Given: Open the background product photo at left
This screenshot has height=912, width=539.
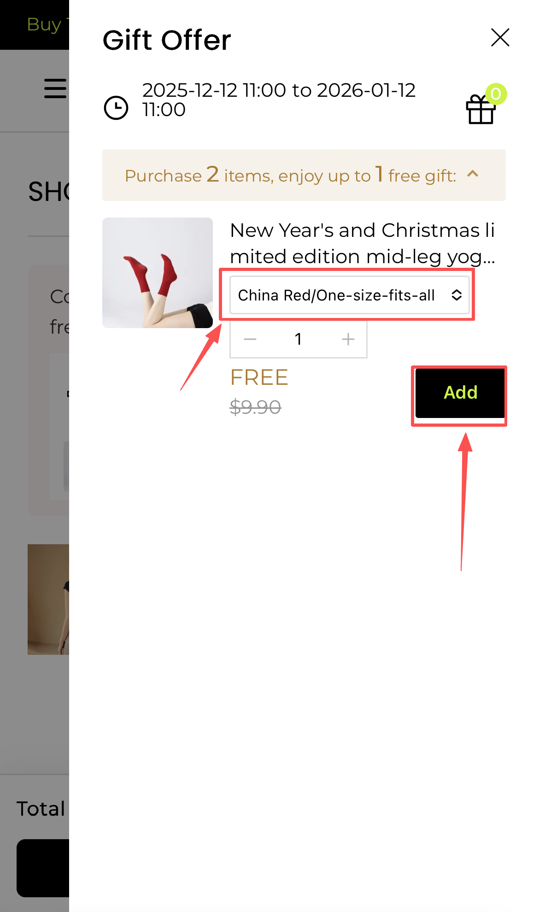Looking at the screenshot, I should pos(48,600).
